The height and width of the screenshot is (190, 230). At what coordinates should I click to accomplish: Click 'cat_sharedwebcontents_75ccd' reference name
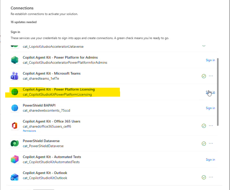coord(46,110)
